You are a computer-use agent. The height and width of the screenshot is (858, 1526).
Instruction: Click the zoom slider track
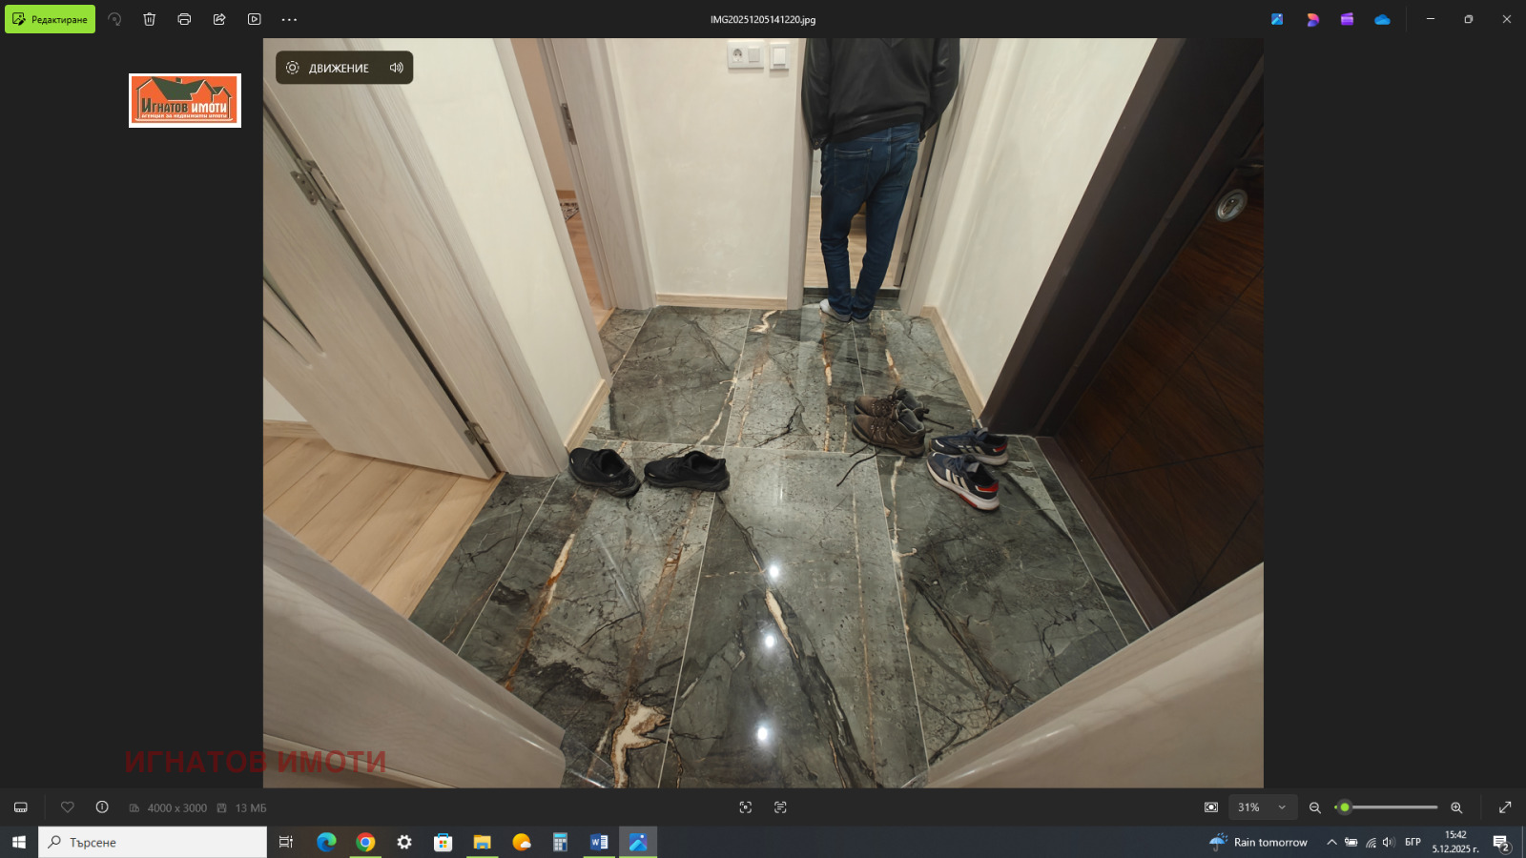pos(1392,807)
